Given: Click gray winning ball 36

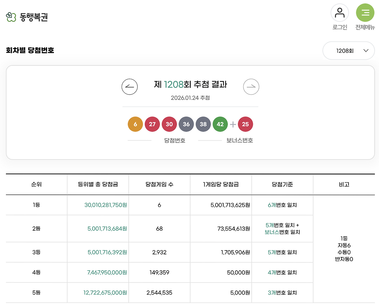Looking at the screenshot, I should pos(186,124).
